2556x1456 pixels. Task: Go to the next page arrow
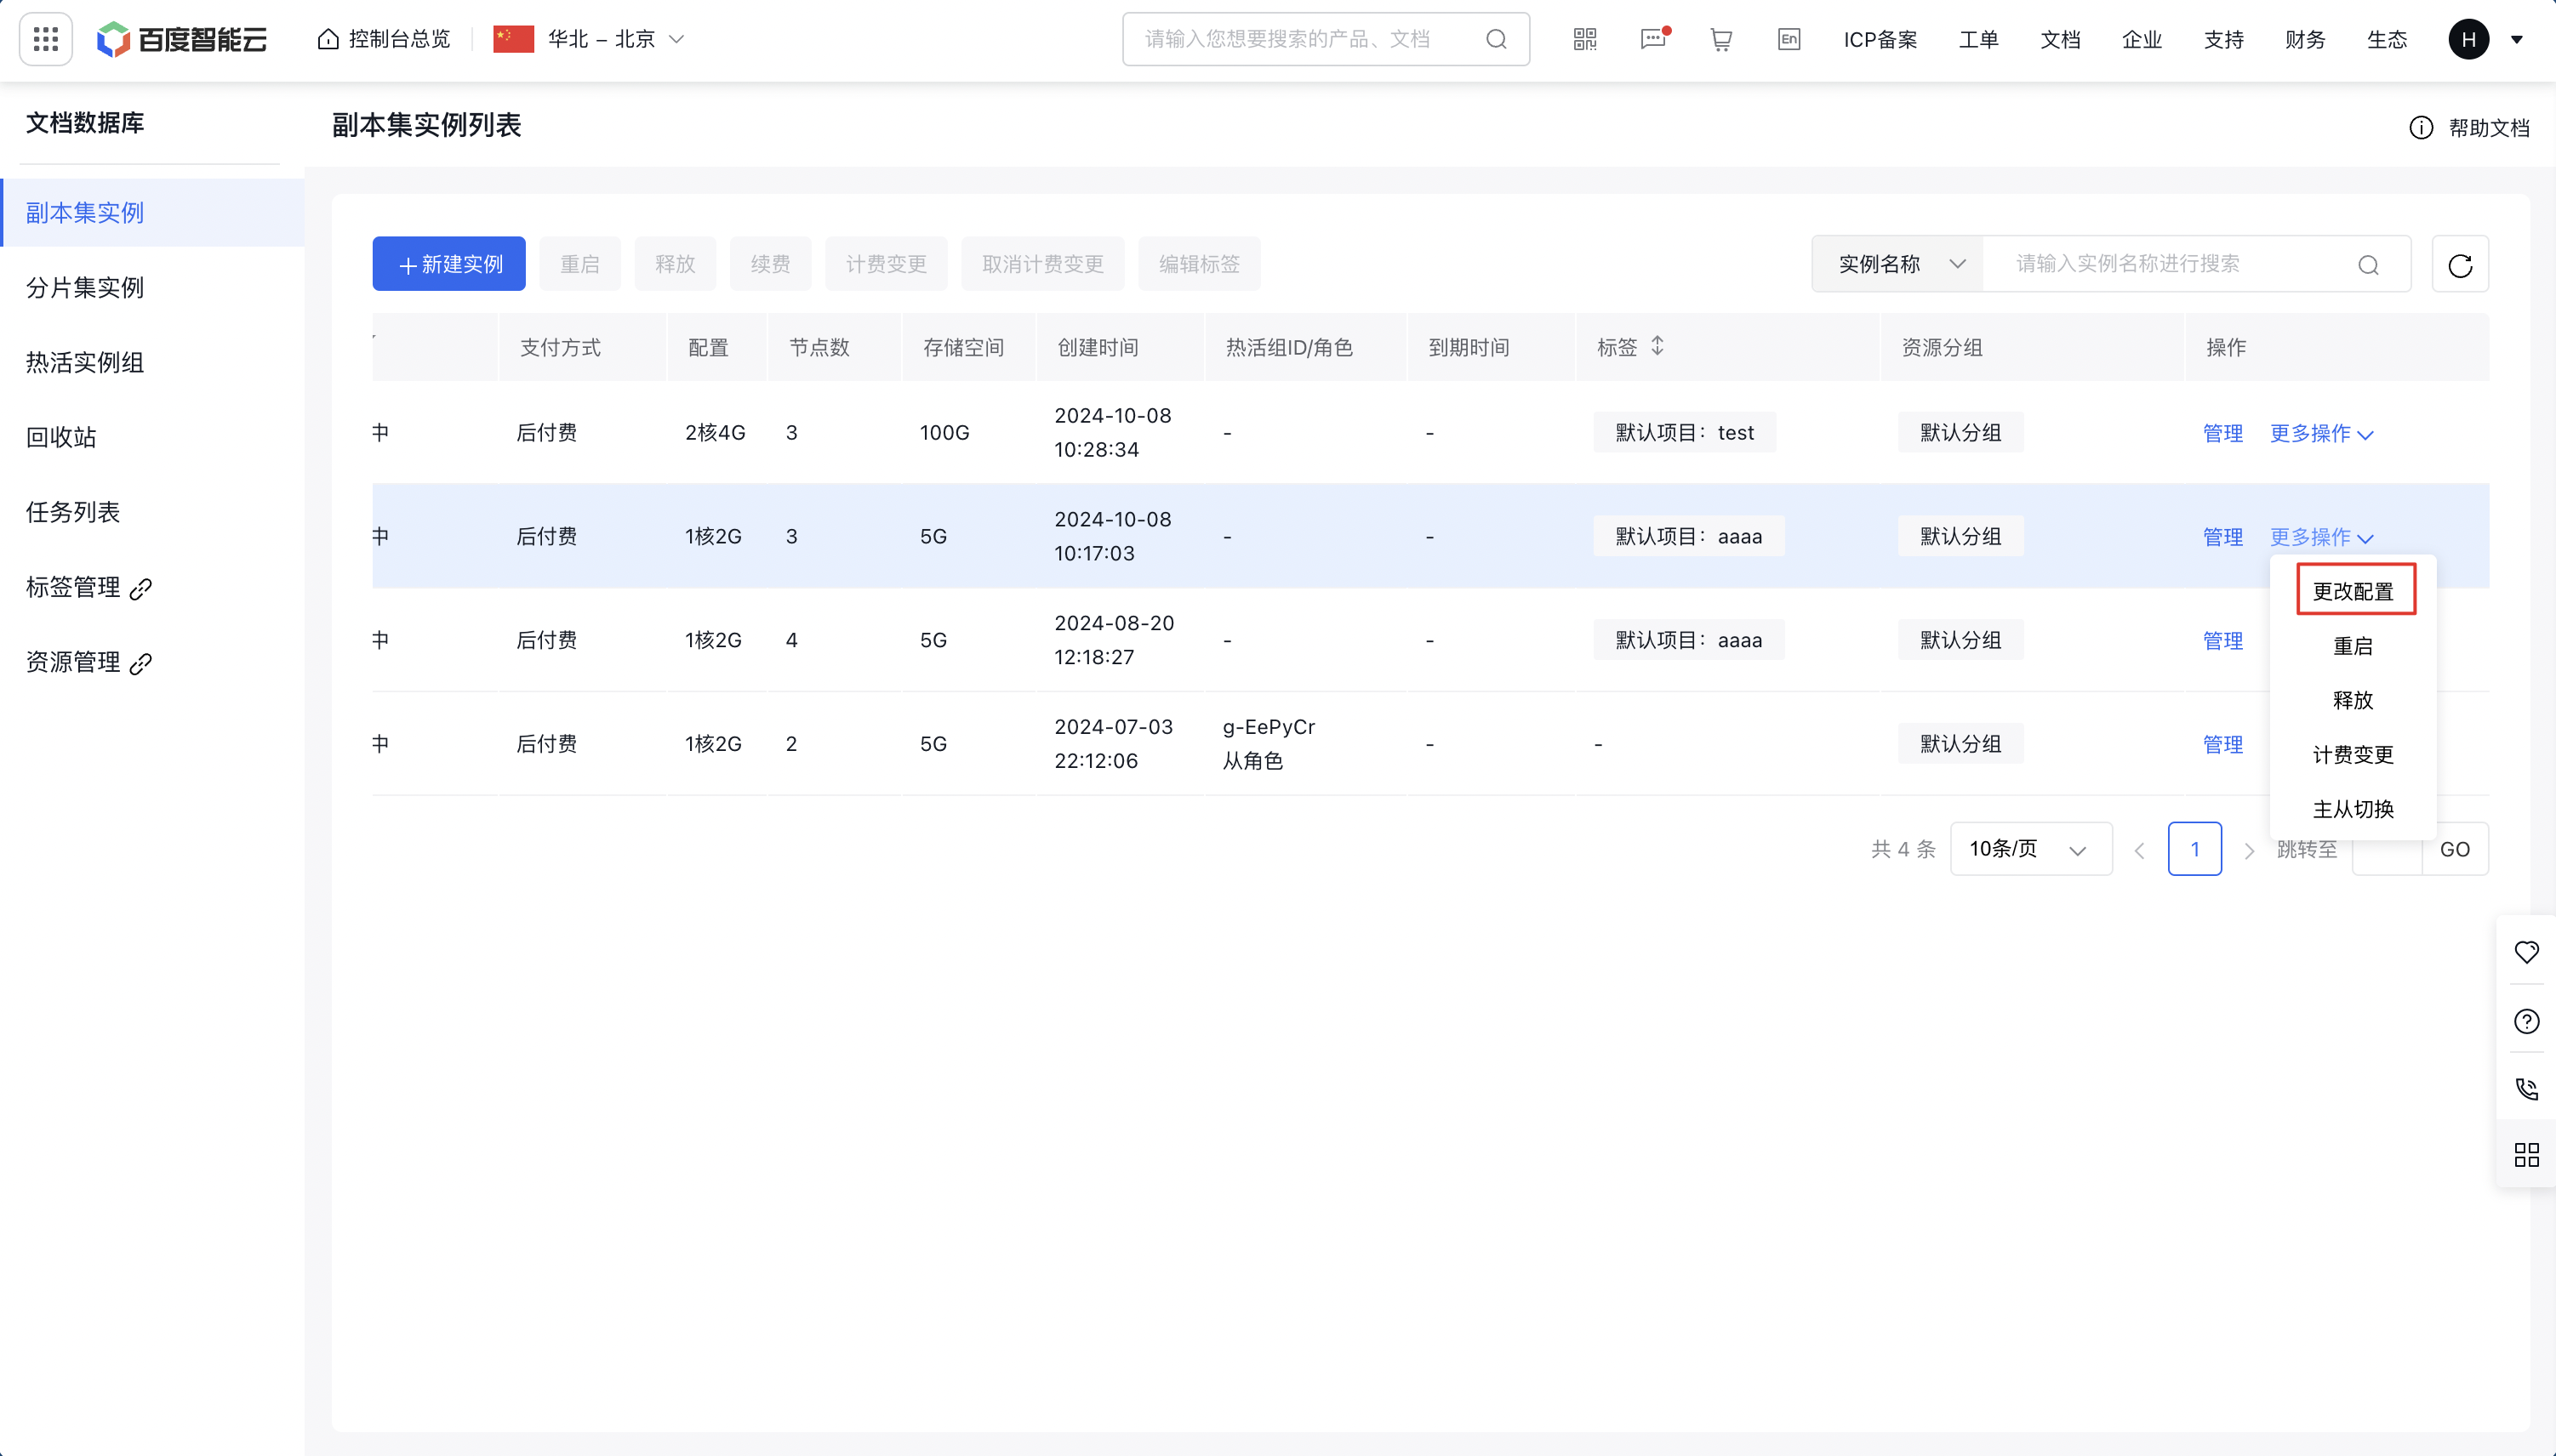click(x=2249, y=850)
